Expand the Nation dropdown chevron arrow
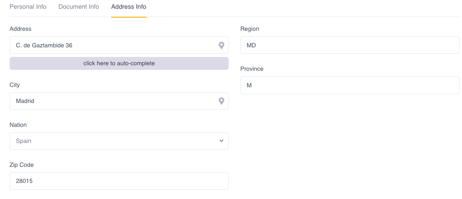Viewport: 462px width, 199px height. click(x=221, y=141)
